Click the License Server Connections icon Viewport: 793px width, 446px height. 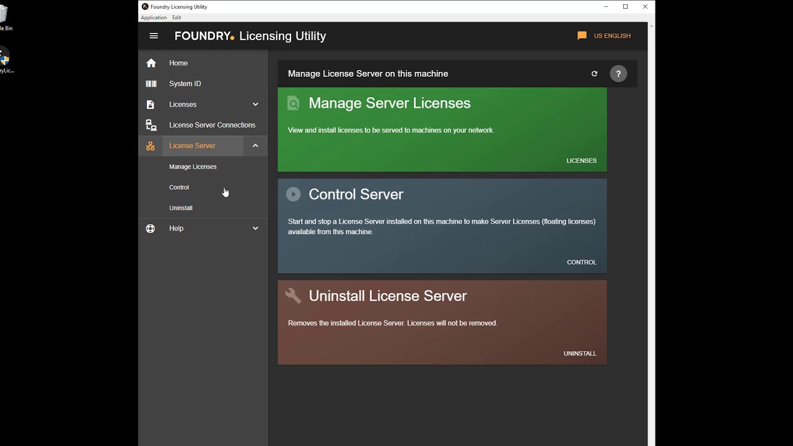(151, 125)
